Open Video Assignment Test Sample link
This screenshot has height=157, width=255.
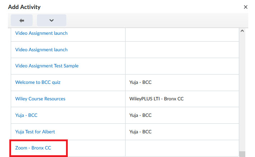(x=47, y=66)
